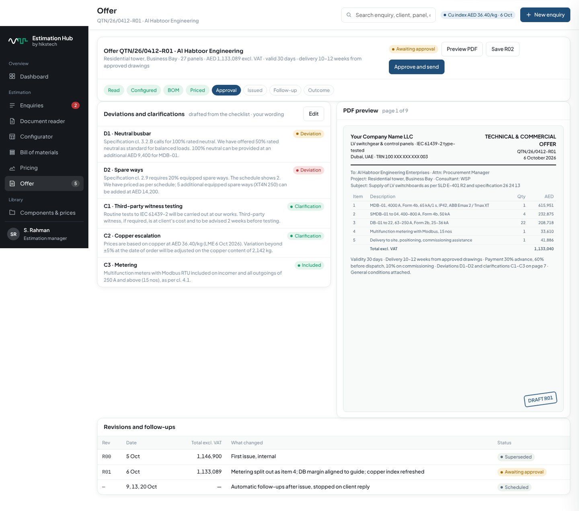Click the D1 Neutral busbar Deviation tag
This screenshot has width=579, height=511.
[x=308, y=134]
